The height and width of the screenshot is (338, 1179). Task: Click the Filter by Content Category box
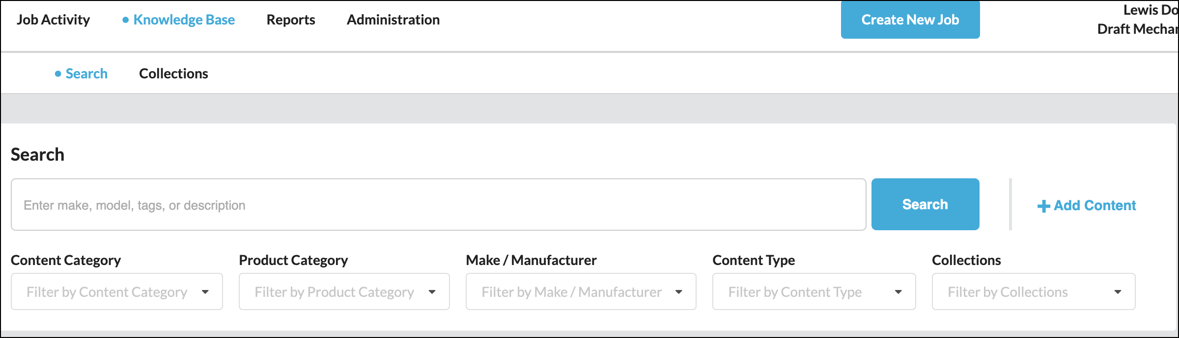coord(107,292)
